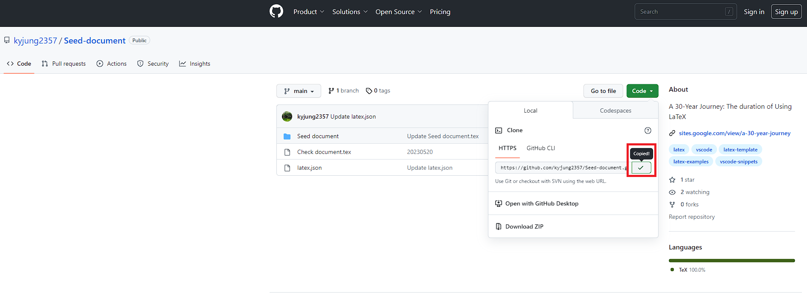Open the main branch dropdown
This screenshot has height=293, width=807.
click(x=299, y=91)
